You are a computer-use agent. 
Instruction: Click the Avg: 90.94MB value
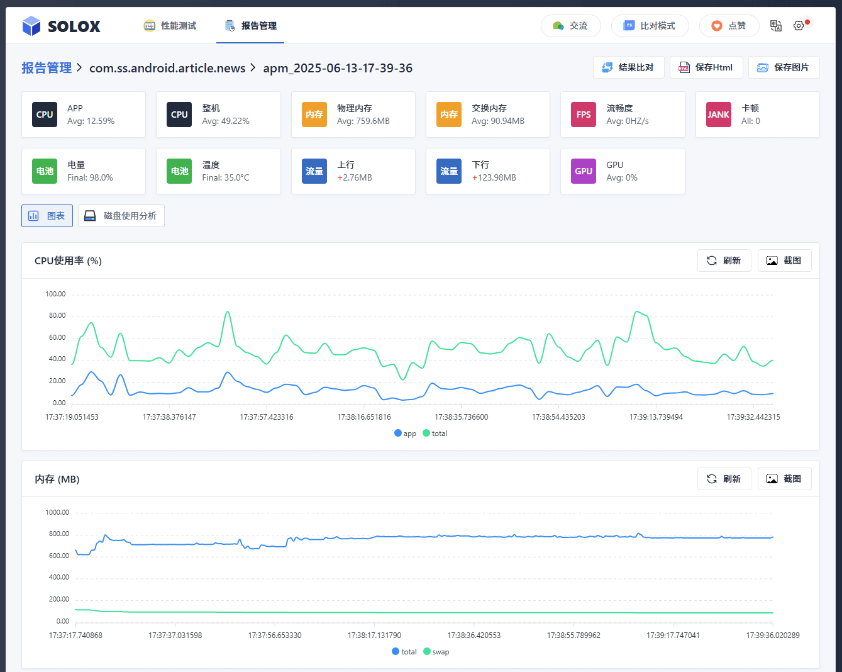click(x=498, y=121)
